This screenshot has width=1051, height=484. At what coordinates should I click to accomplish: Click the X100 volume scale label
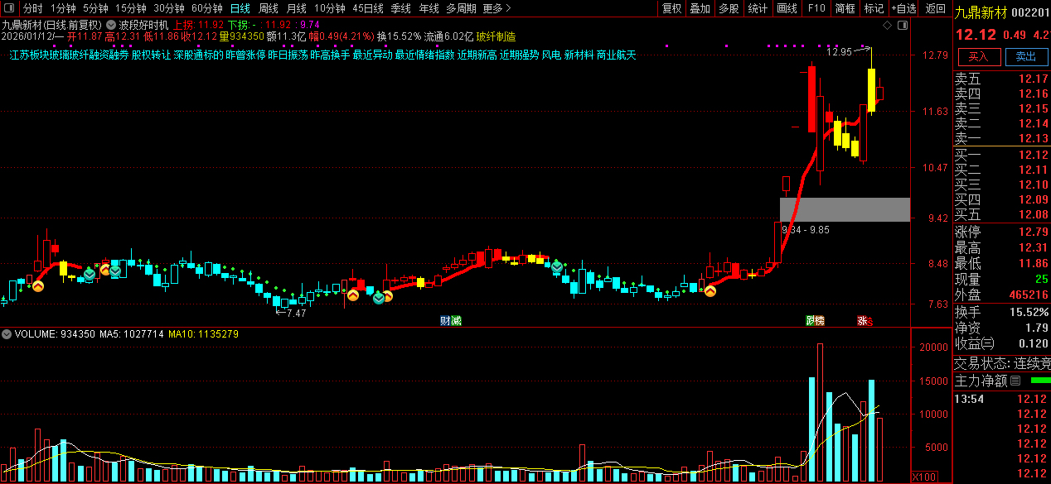(923, 477)
